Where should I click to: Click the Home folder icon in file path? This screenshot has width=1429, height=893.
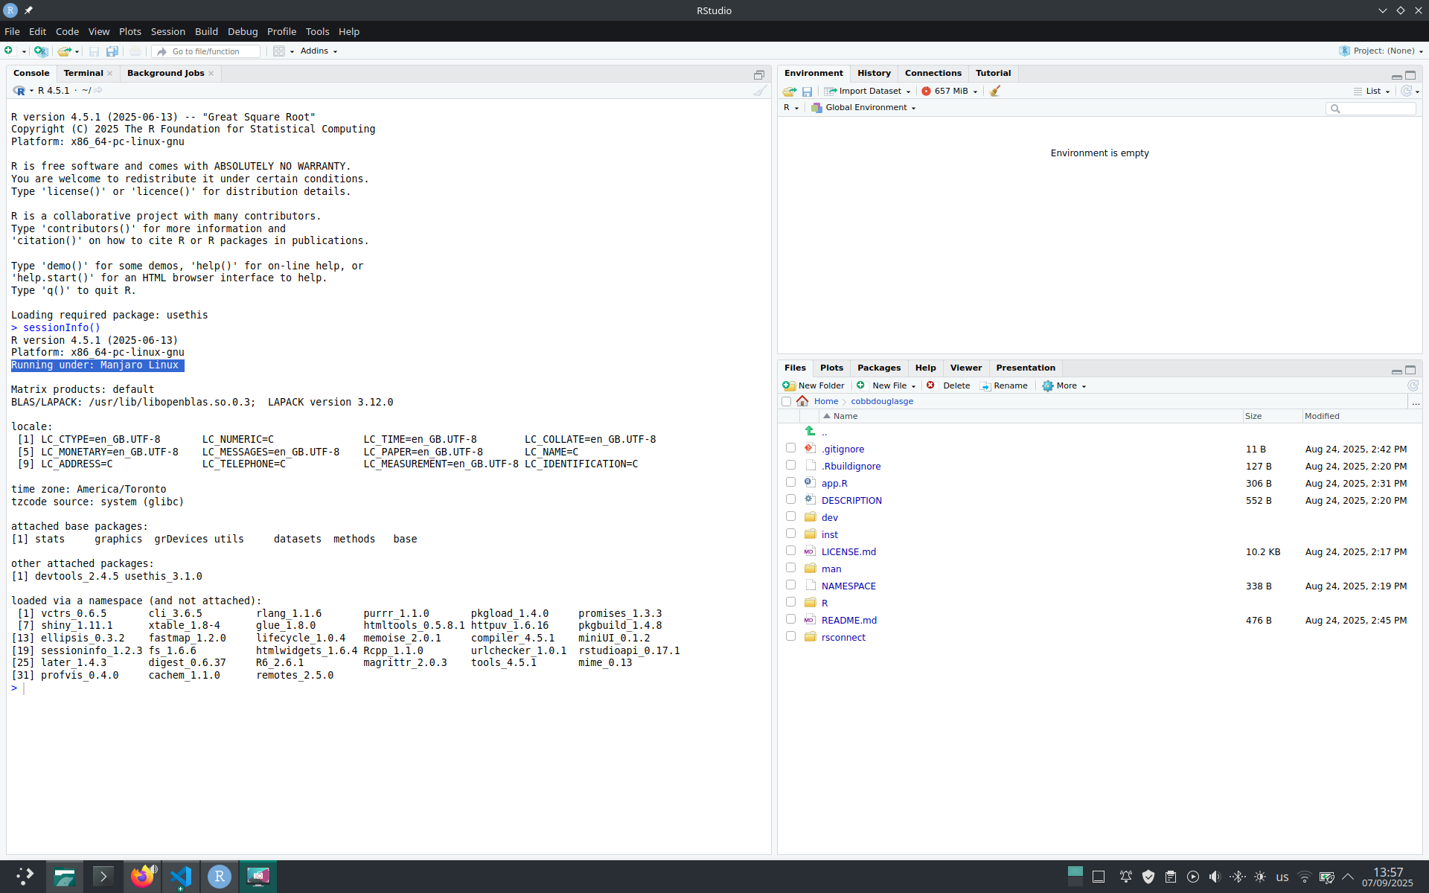point(802,401)
